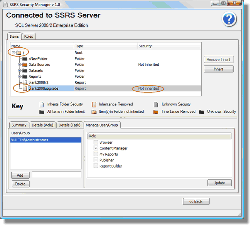Screen dimensions: 251x226
Task: Click the Type column header
Action: pyautogui.click(x=106, y=46)
